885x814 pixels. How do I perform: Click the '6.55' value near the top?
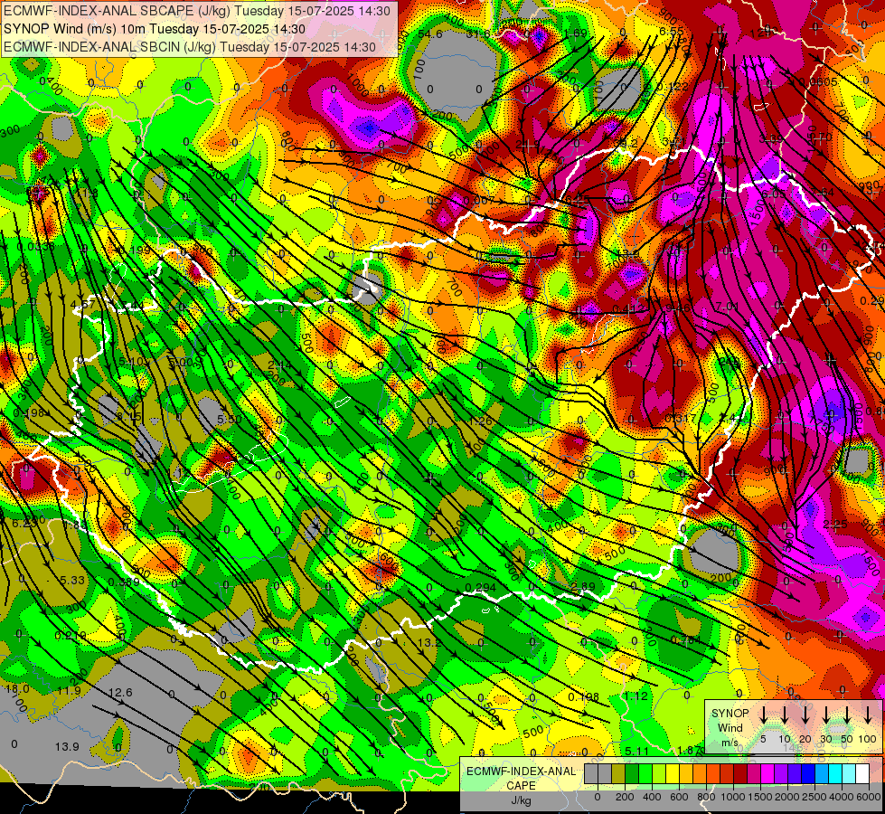click(x=671, y=32)
